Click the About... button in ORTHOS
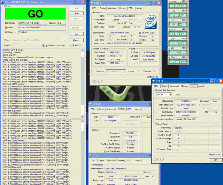This screenshot has height=185, width=223. pos(77,40)
